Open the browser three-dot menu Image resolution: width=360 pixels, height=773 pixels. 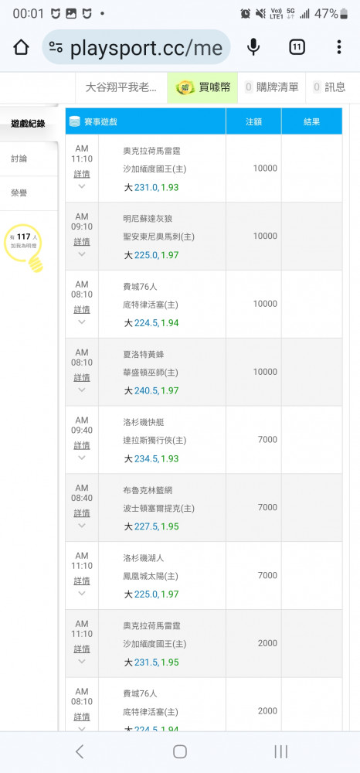[339, 47]
